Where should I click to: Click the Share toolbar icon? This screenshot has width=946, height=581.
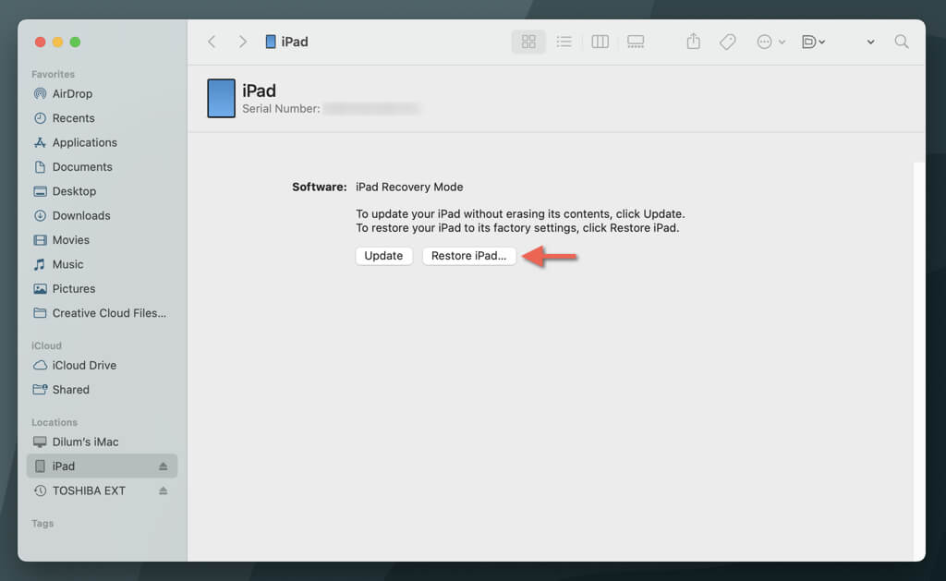[693, 42]
